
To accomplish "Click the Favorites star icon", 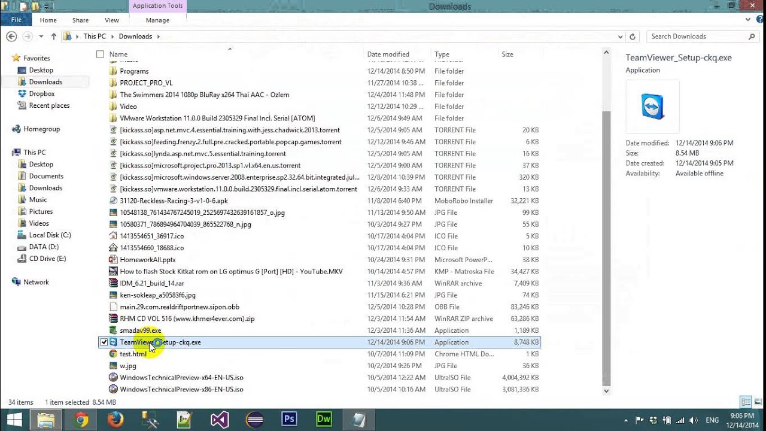I will click(16, 58).
